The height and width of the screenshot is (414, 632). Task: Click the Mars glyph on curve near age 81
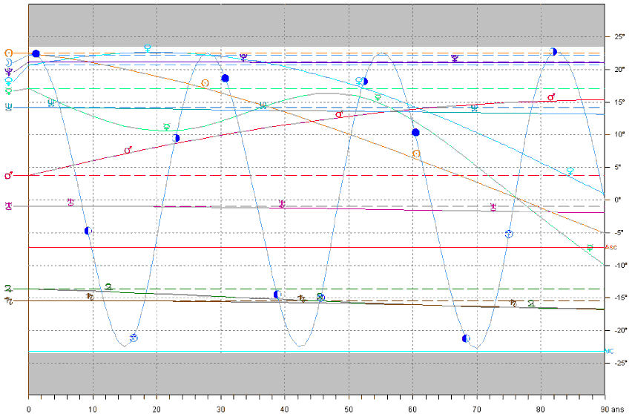click(x=551, y=97)
